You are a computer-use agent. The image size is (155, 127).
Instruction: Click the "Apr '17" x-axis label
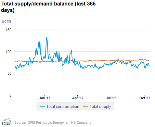point(78,98)
